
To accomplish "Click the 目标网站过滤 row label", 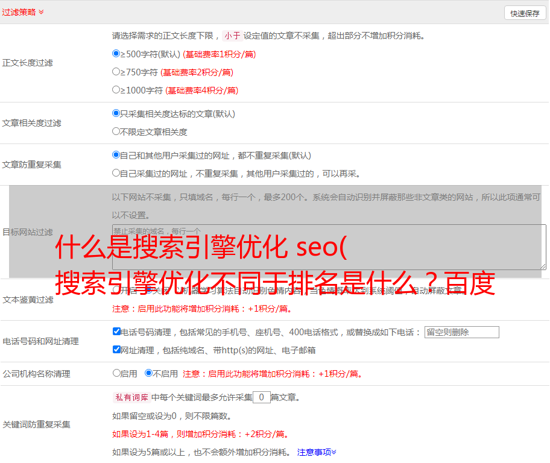I will point(27,232).
